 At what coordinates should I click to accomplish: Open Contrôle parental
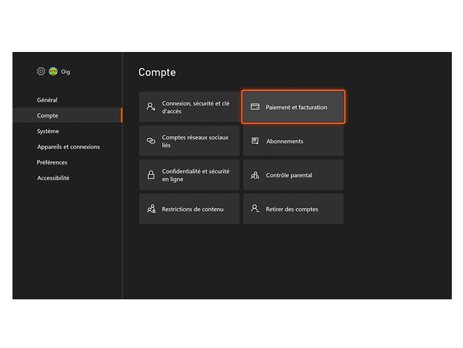pyautogui.click(x=293, y=175)
